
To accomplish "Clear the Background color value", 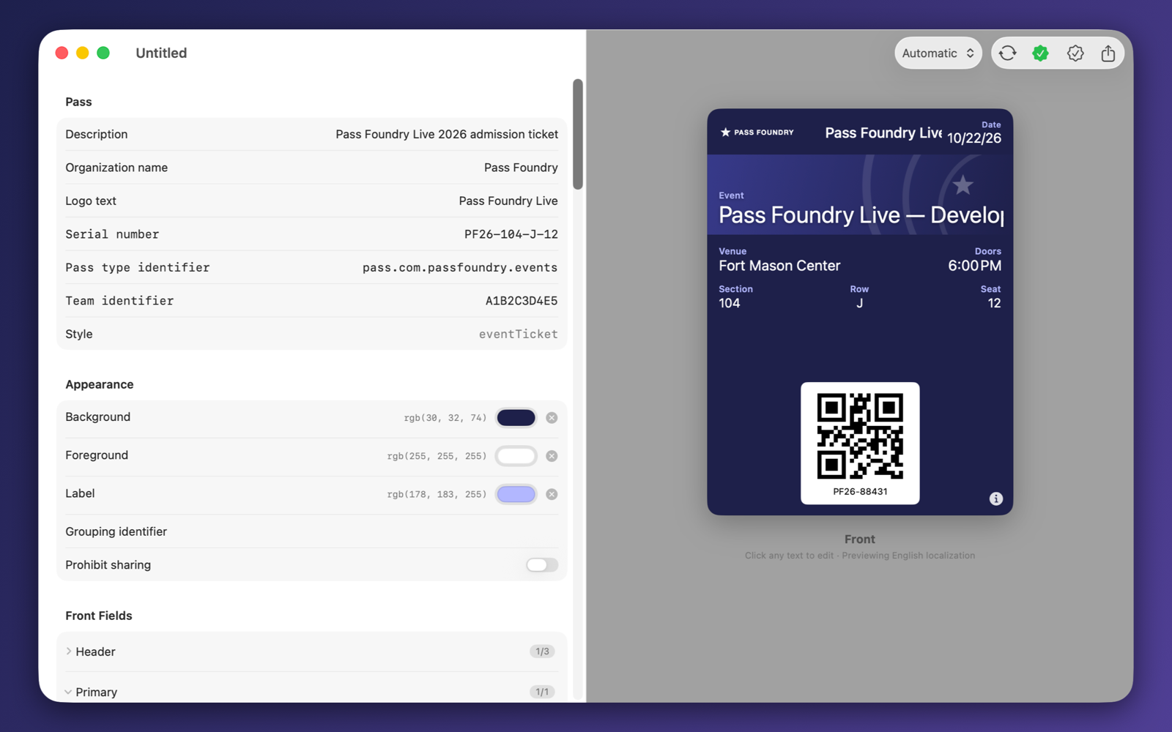I will tap(552, 418).
